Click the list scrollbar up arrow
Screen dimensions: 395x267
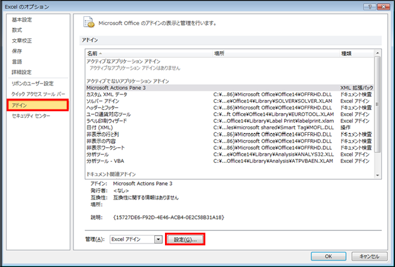pyautogui.click(x=378, y=53)
